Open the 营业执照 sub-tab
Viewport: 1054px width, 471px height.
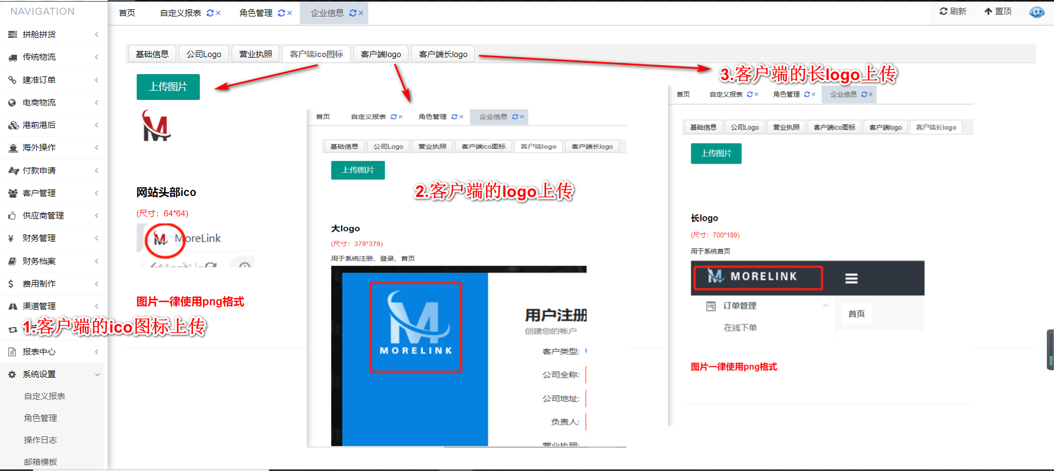pyautogui.click(x=256, y=54)
